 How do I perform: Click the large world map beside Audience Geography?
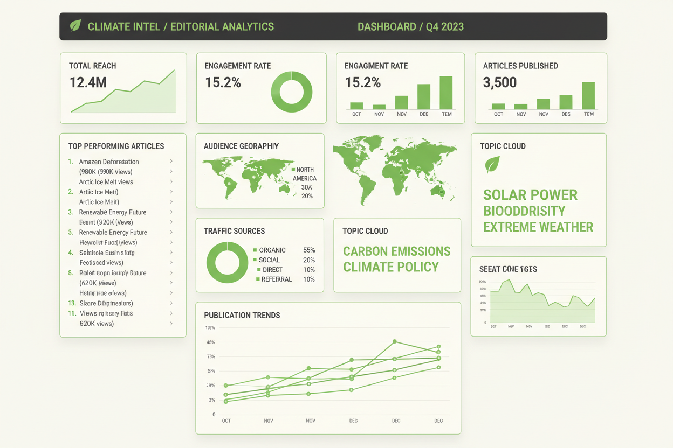click(x=395, y=170)
